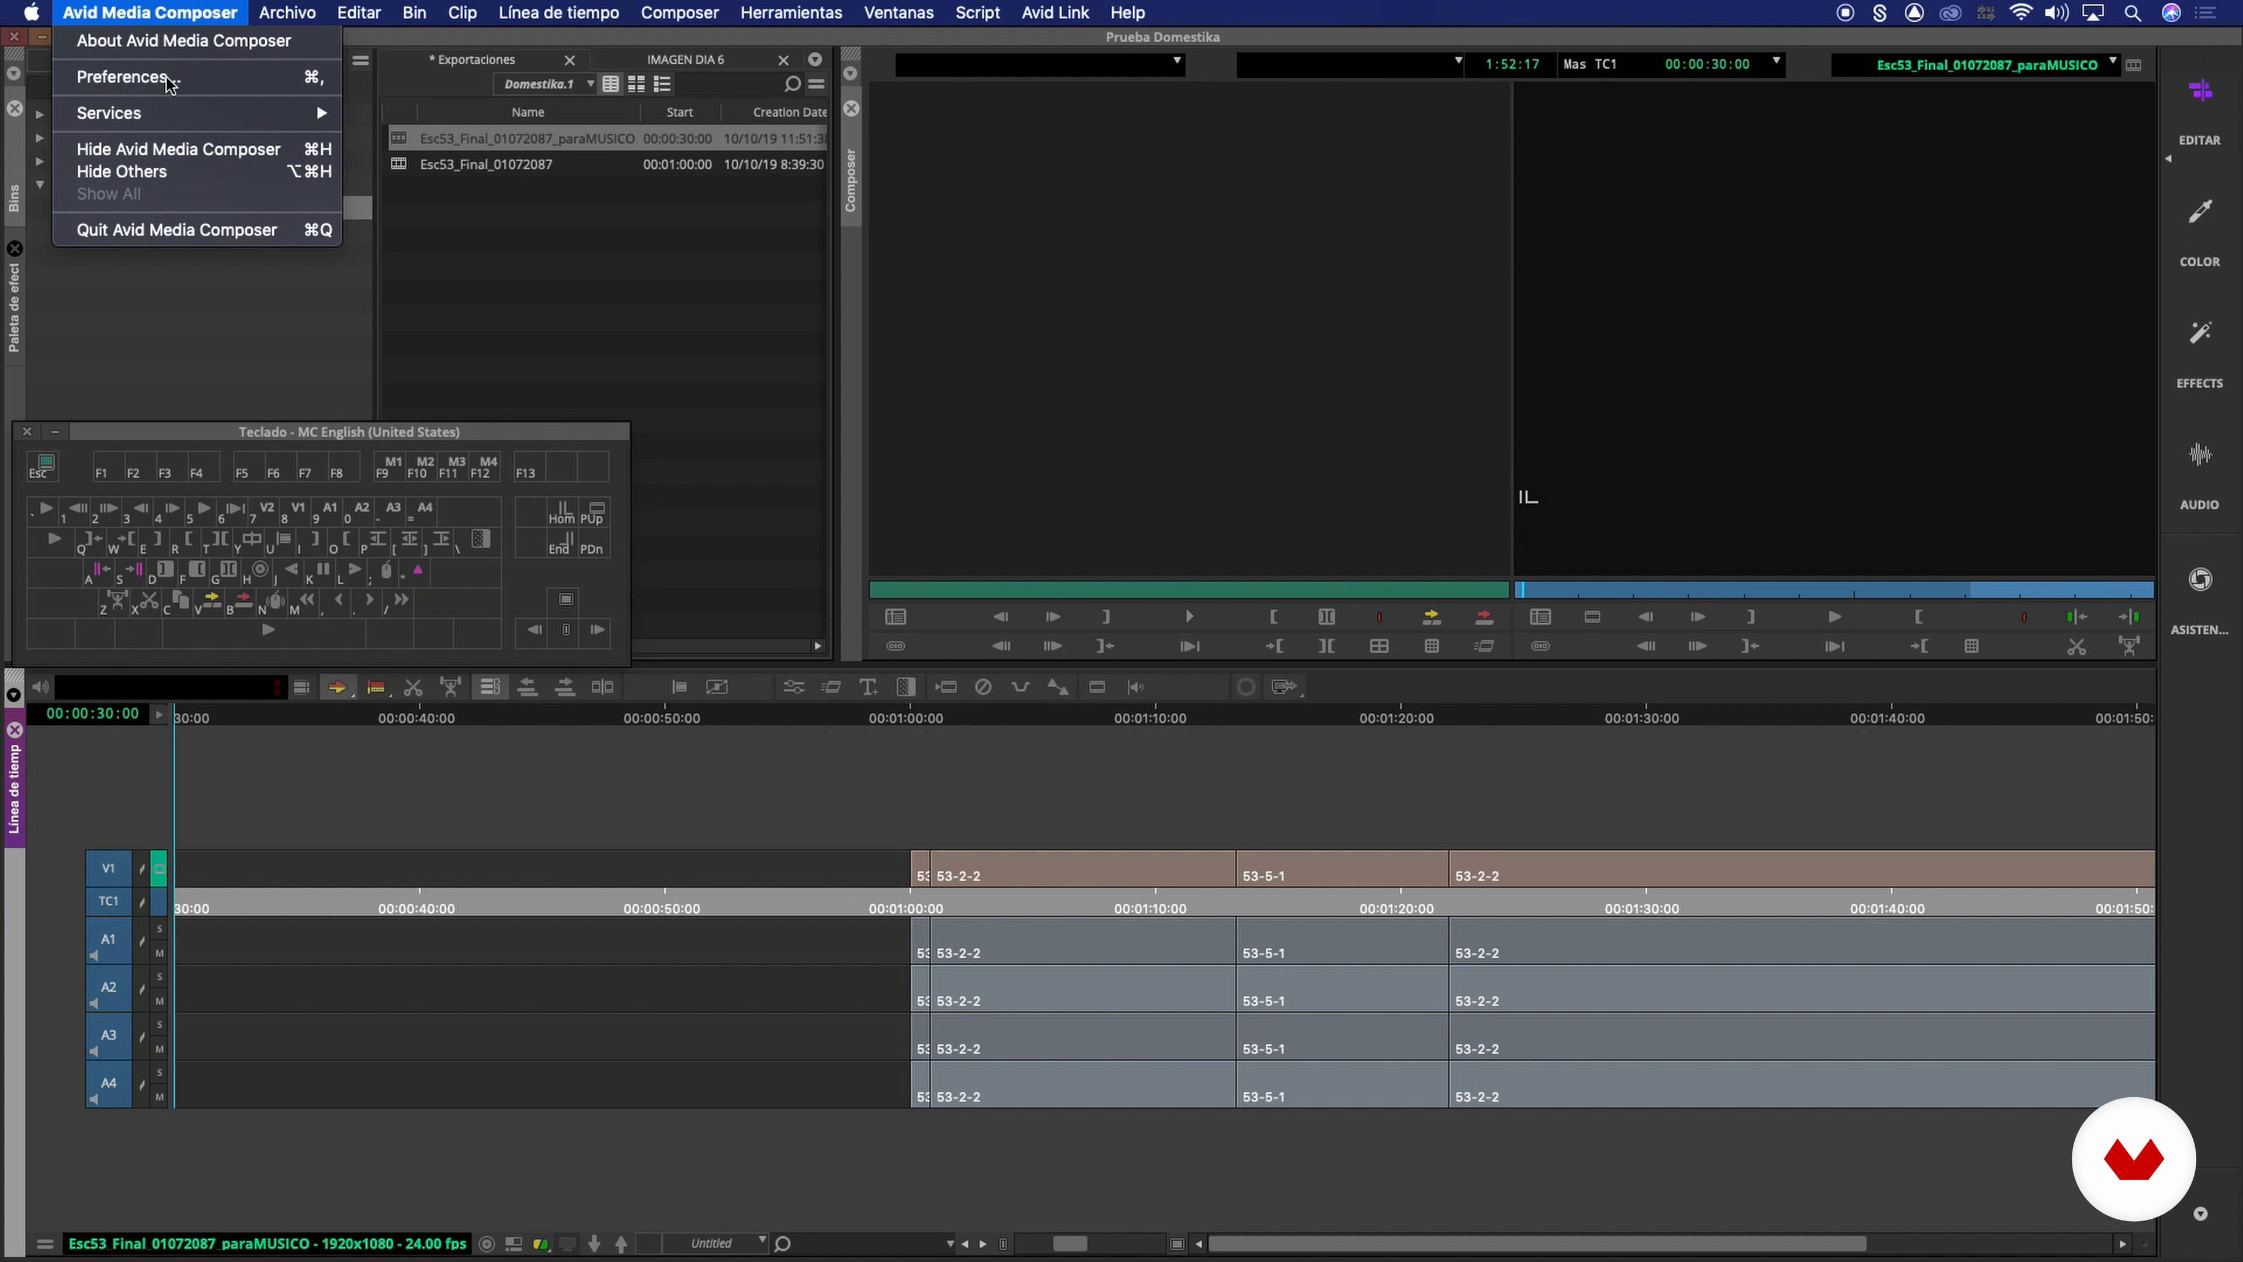
Task: Switch bin to script view icon
Action: [662, 84]
